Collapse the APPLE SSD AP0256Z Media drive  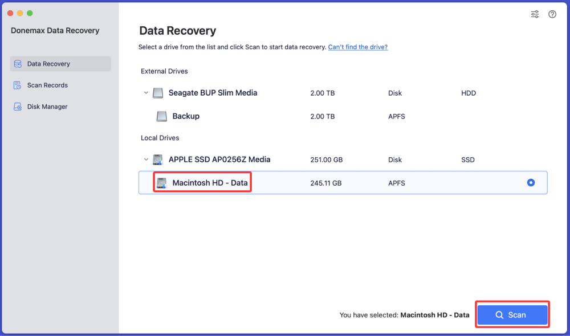pyautogui.click(x=145, y=159)
